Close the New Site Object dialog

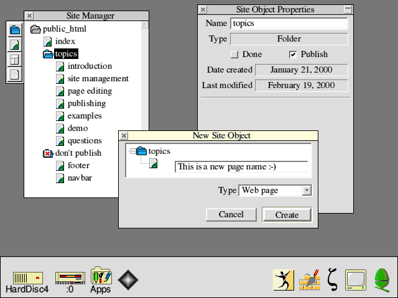(x=124, y=135)
